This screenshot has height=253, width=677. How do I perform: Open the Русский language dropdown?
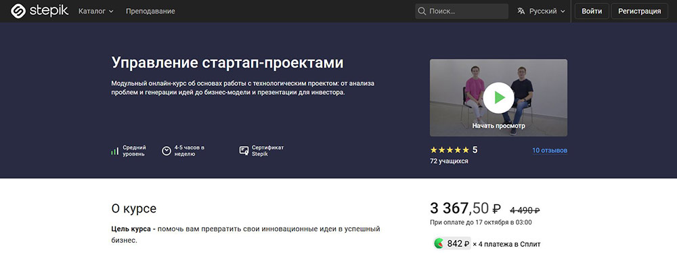[547, 11]
